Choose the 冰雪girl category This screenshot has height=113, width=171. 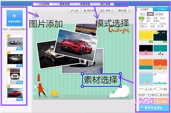click(143, 26)
